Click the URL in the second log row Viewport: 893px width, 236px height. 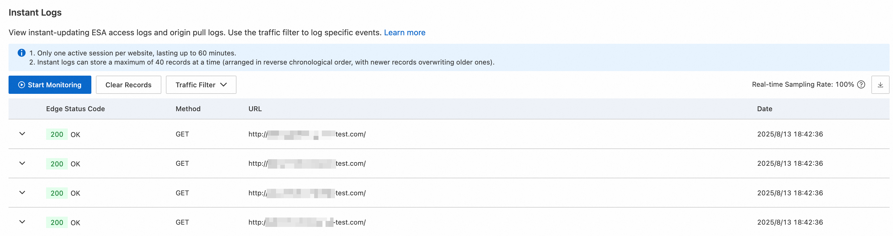pos(307,163)
